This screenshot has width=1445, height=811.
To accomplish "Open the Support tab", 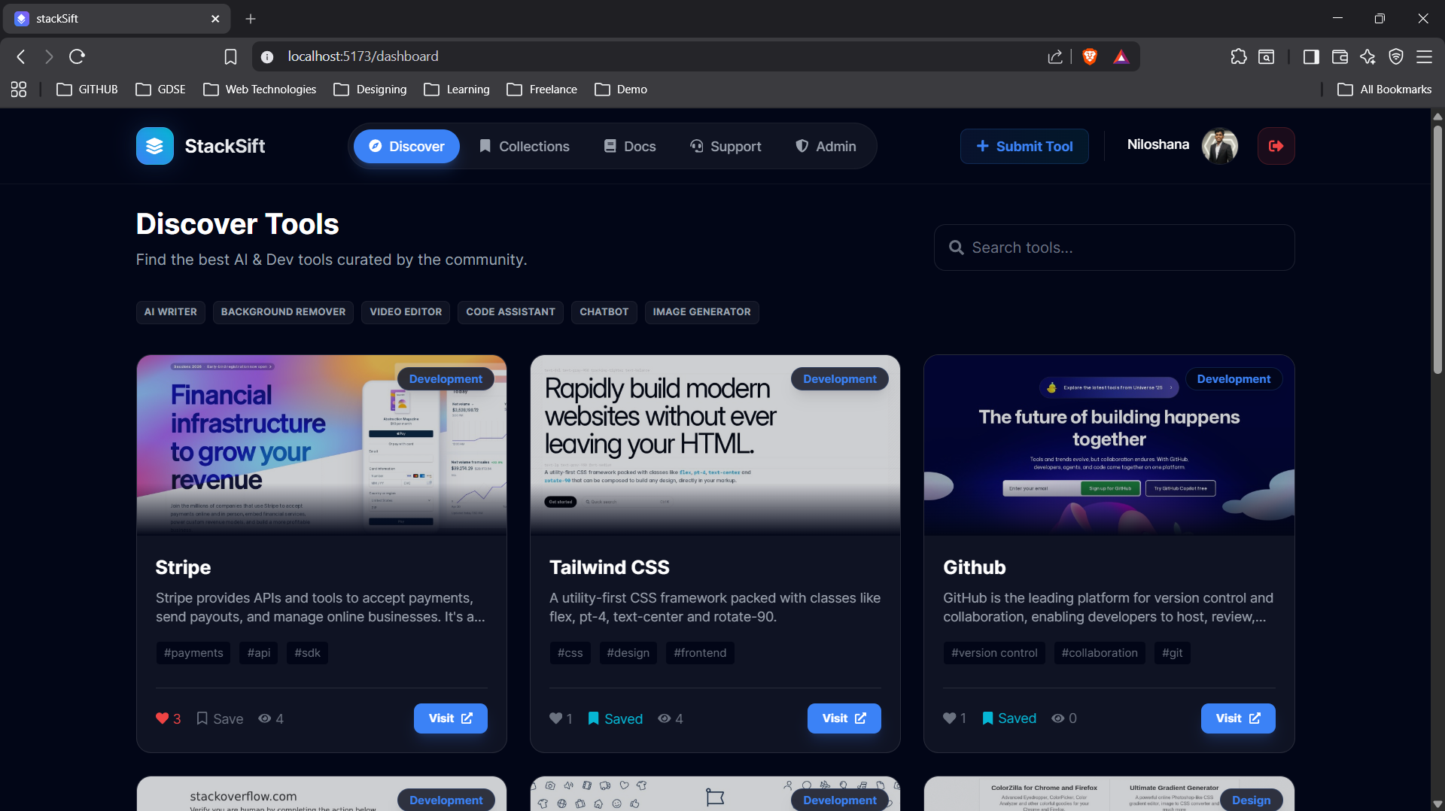I will pos(726,146).
